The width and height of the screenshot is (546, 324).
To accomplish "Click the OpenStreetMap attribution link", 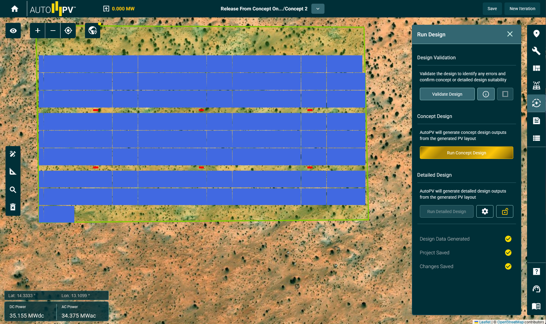I will pyautogui.click(x=510, y=322).
